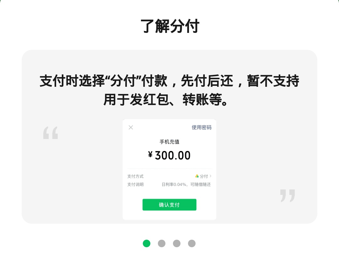The image size is (339, 261).
Task: Click the 支付说明 row label
Action: point(135,184)
